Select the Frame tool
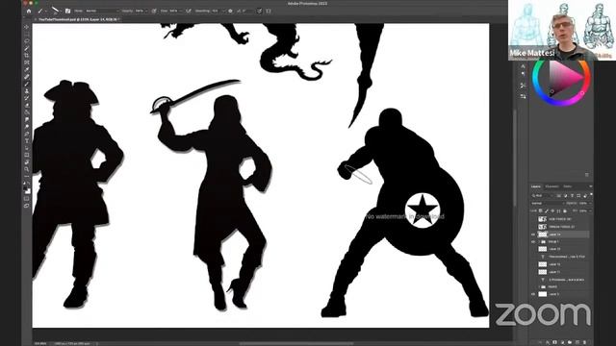This screenshot has width=616, height=346. coord(27,62)
